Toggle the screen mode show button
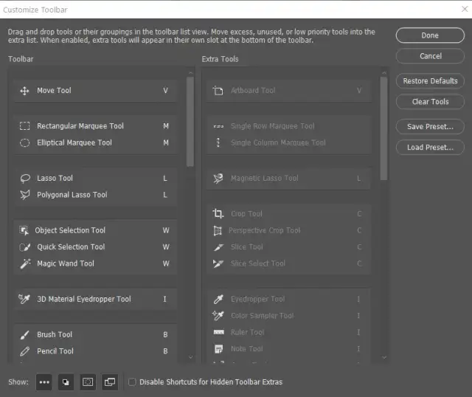The height and width of the screenshot is (397, 472). (110, 382)
